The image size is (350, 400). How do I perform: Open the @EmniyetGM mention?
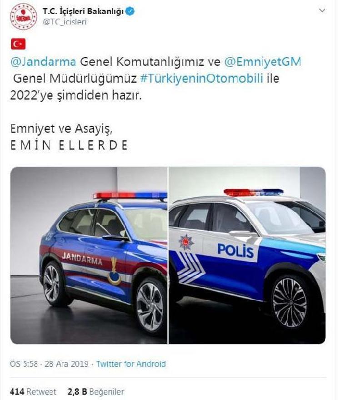pyautogui.click(x=263, y=62)
